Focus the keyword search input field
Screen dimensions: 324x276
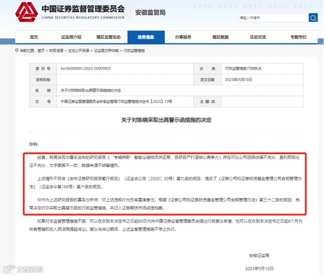coord(273,18)
